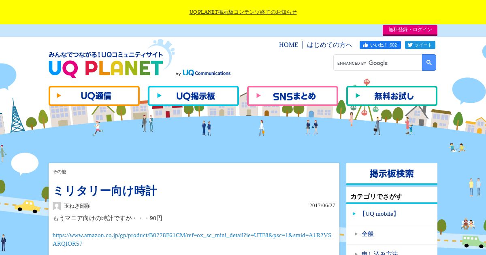
Task: Go to the HOME page link
Action: point(288,45)
